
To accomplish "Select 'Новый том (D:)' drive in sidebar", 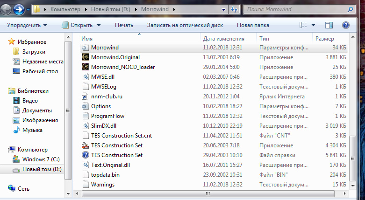I will pyautogui.click(x=42, y=169).
